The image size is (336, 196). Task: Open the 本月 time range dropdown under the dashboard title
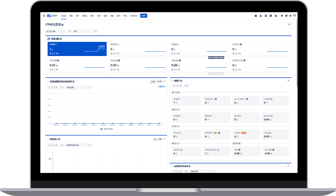point(85,31)
